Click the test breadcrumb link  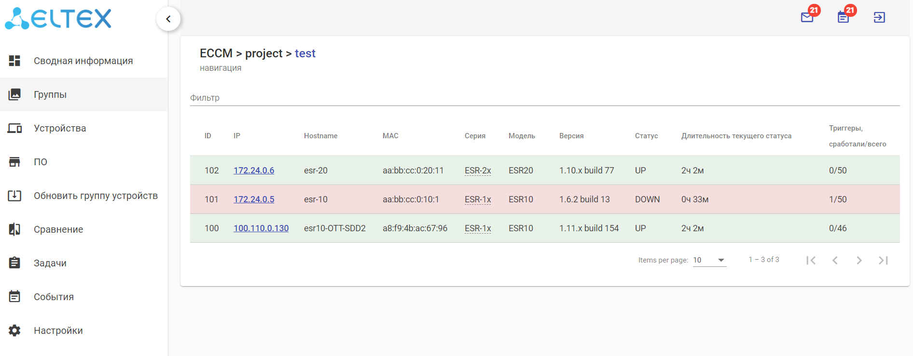[x=305, y=53]
